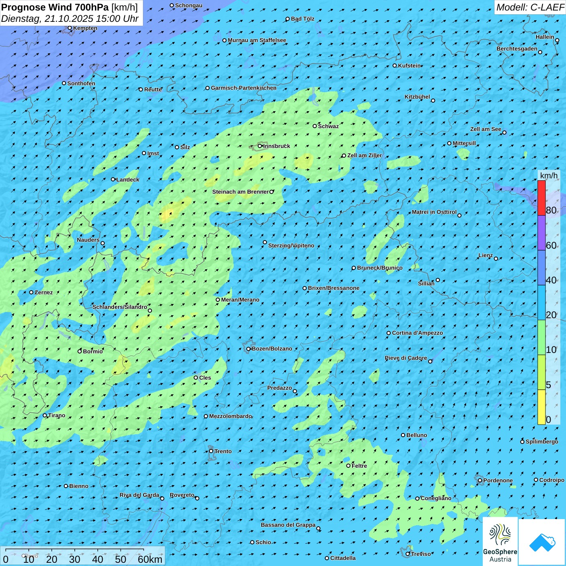The height and width of the screenshot is (566, 566).
Task: Click the Pieve di Cadore label
Action: [x=406, y=358]
